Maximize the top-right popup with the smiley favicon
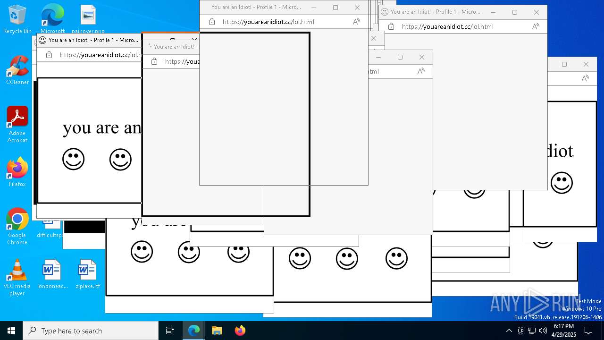The image size is (604, 340). tap(515, 12)
